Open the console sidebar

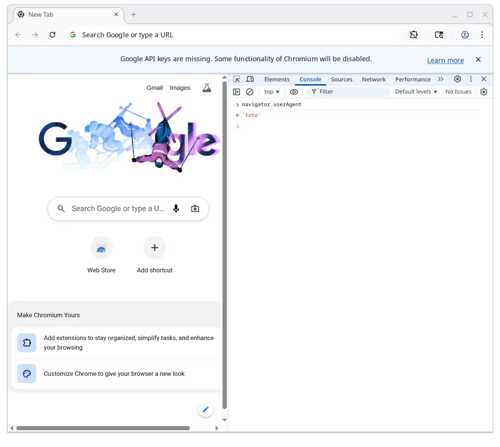point(236,91)
